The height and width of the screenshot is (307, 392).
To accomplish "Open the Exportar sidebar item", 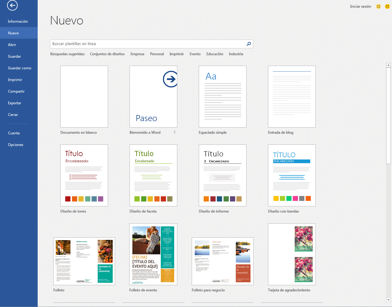I will click(x=19, y=103).
